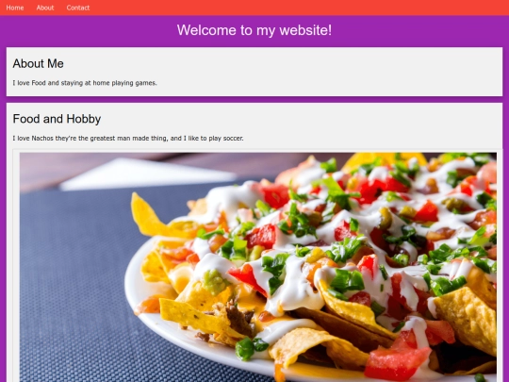This screenshot has height=382, width=509.
Task: Select the About Me section heading
Action: pyautogui.click(x=39, y=64)
